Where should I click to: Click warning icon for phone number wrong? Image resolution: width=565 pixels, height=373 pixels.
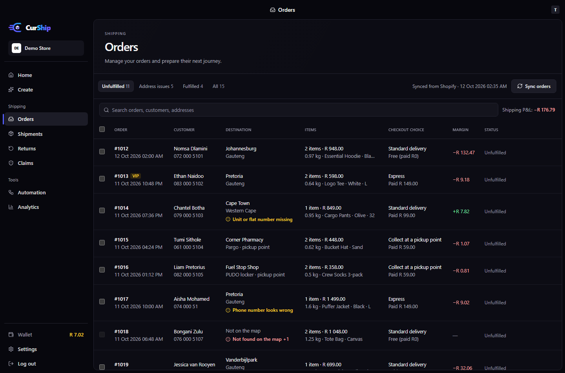click(228, 310)
